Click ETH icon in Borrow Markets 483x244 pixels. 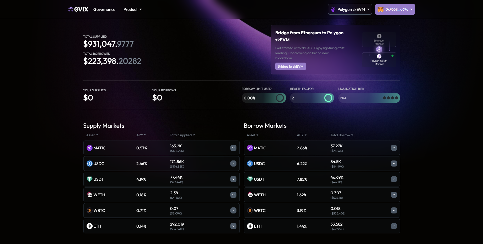[250, 226]
